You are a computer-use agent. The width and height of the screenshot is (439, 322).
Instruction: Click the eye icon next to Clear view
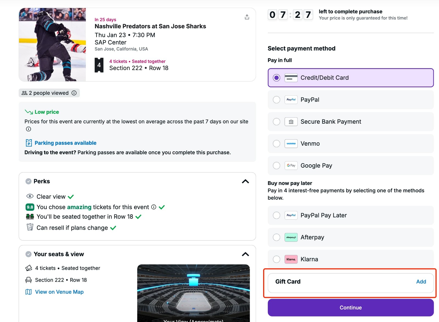click(x=30, y=196)
